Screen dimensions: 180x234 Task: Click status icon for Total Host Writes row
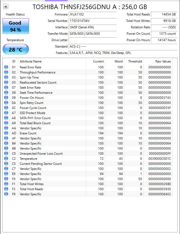[x=6, y=184]
